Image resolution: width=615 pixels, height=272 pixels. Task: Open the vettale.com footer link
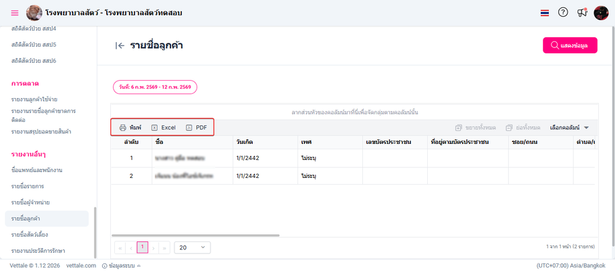(x=81, y=266)
